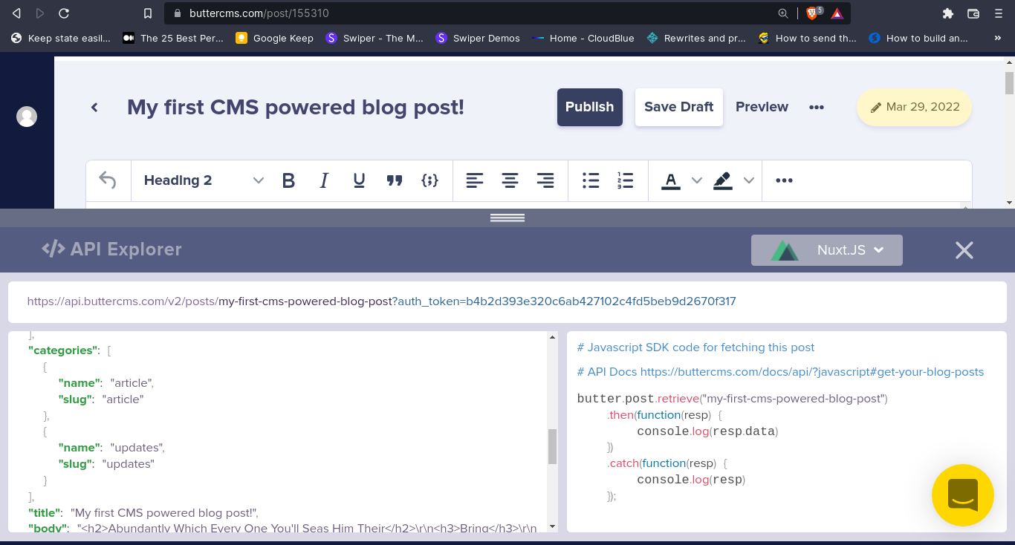
Task: Insert a bulleted list
Action: (591, 180)
